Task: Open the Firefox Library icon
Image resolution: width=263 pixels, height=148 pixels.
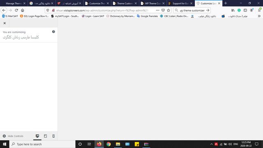Action: (233, 10)
